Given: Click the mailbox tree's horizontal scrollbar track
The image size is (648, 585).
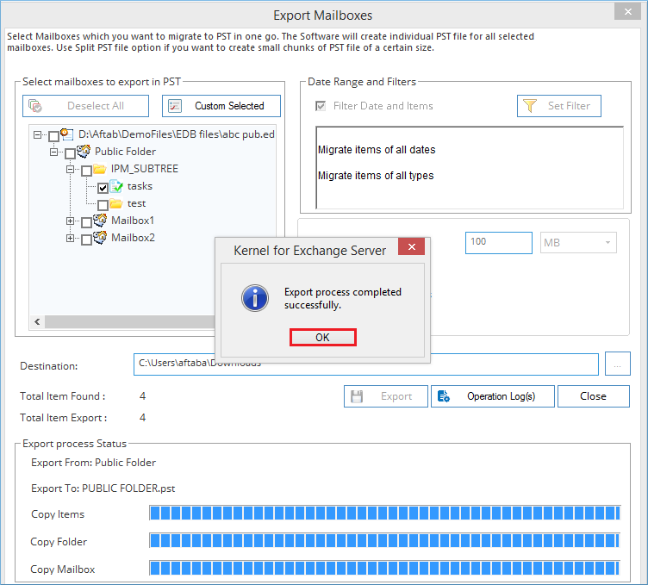Looking at the screenshot, I should coord(129,322).
